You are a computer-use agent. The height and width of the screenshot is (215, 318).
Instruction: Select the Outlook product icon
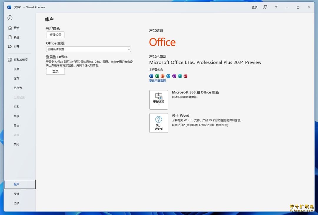point(168,76)
